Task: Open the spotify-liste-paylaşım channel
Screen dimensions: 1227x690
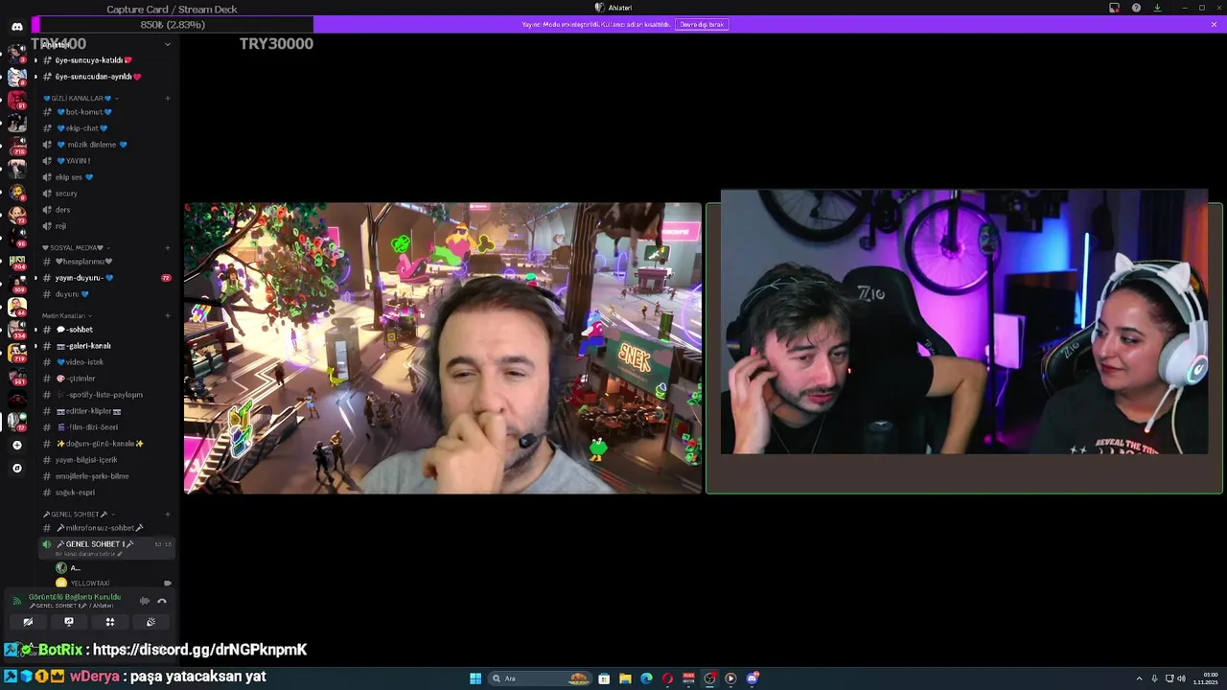Action: (105, 395)
